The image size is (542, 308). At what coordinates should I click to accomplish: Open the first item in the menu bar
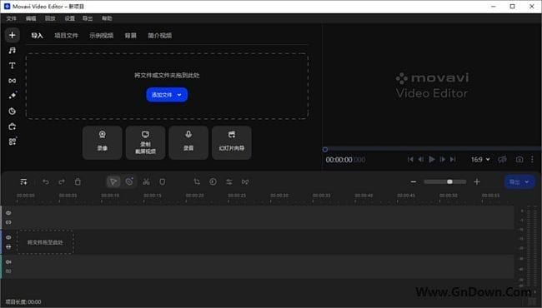[x=11, y=18]
